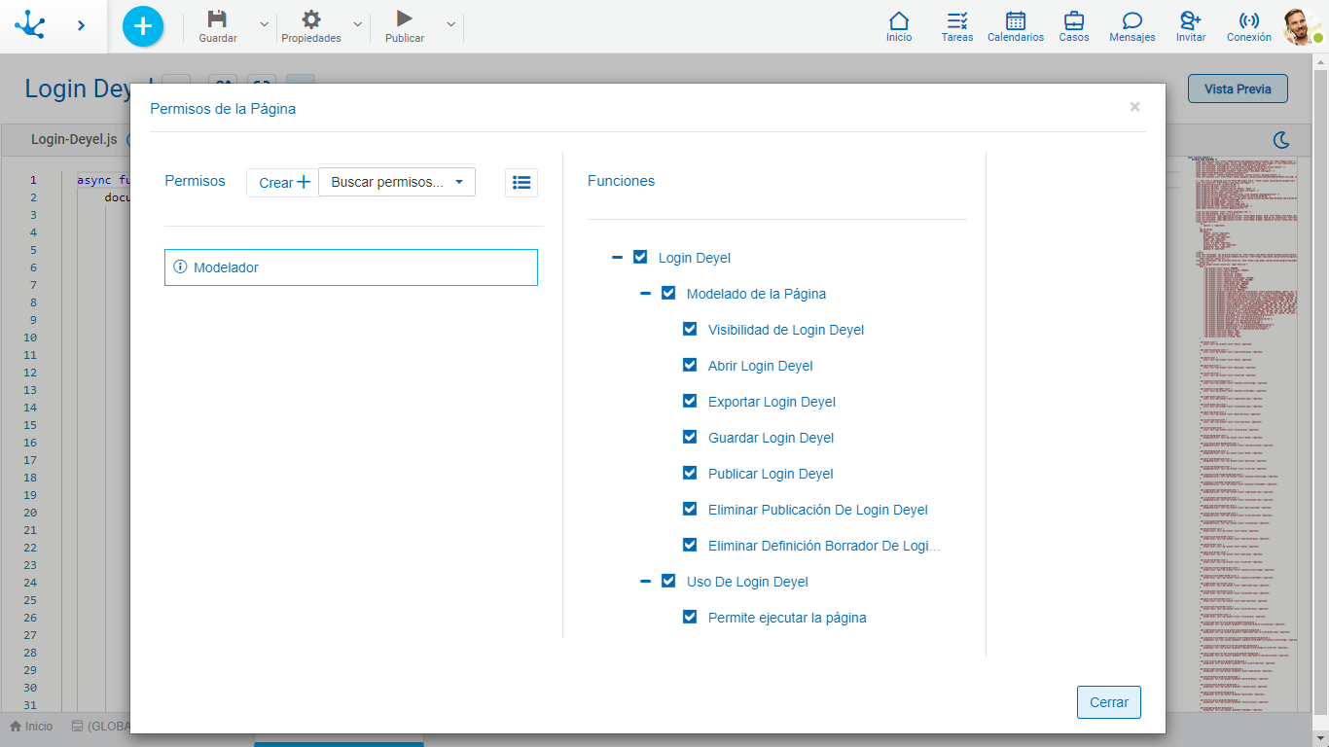Collapse the Modelado de la Página node
The width and height of the screenshot is (1329, 747).
(645, 294)
